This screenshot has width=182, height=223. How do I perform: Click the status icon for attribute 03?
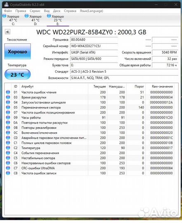point(8,97)
